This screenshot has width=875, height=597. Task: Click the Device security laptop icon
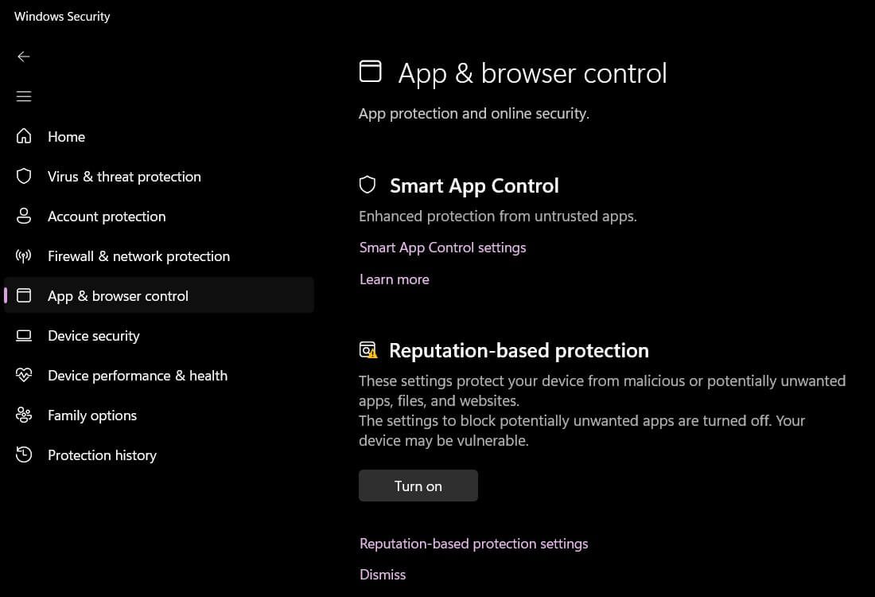tap(24, 335)
